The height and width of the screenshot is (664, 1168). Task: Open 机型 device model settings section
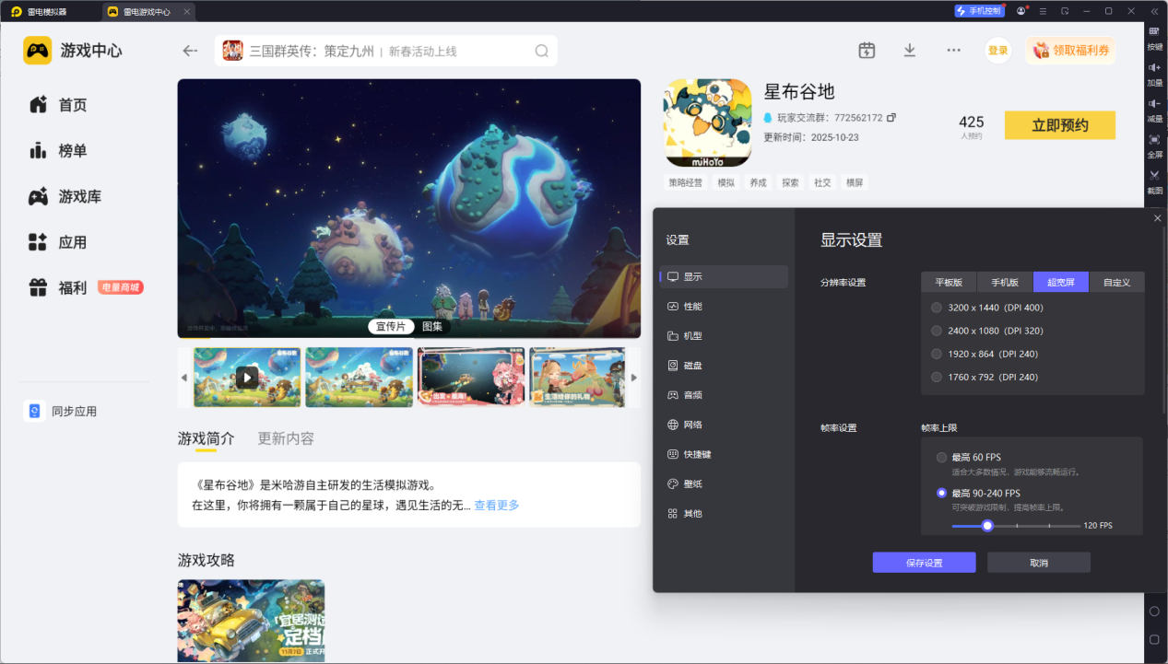(x=724, y=336)
